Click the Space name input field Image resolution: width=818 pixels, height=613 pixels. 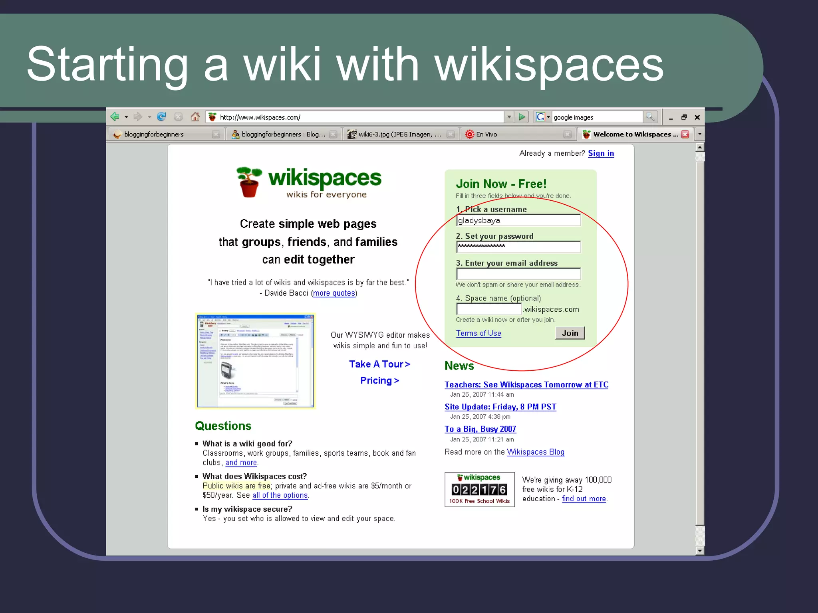pos(489,309)
